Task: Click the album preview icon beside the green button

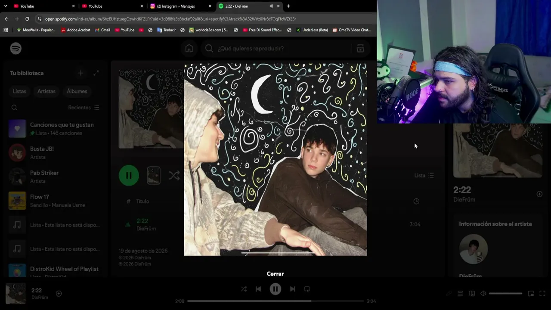Action: (x=154, y=175)
